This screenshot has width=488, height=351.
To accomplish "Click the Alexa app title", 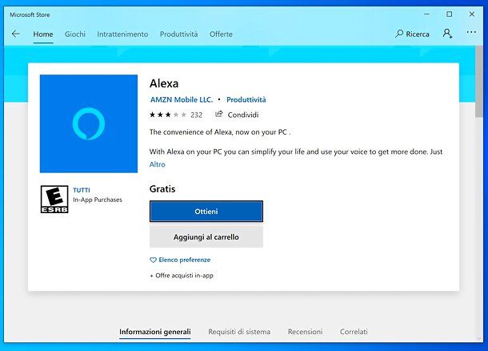I will coord(164,83).
